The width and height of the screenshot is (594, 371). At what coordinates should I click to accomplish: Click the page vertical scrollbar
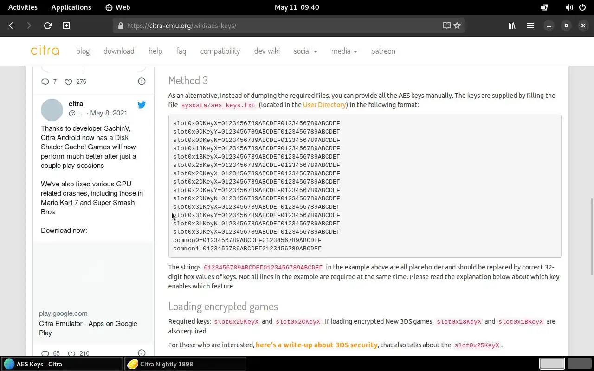(x=591, y=237)
